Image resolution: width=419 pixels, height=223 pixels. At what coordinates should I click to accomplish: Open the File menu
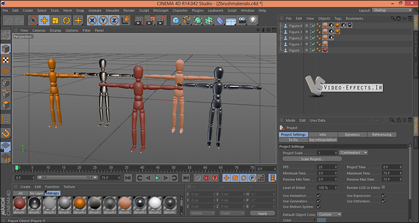pos(5,10)
